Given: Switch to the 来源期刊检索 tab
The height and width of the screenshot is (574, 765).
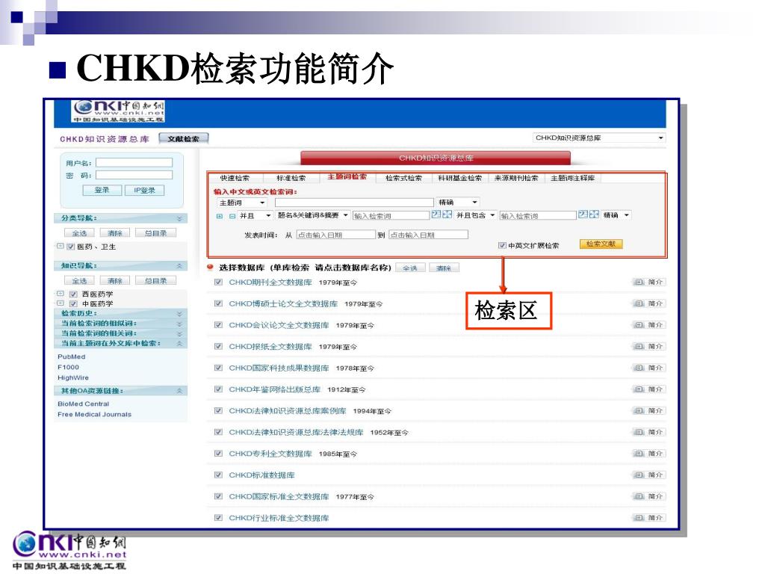Looking at the screenshot, I should pos(516,178).
